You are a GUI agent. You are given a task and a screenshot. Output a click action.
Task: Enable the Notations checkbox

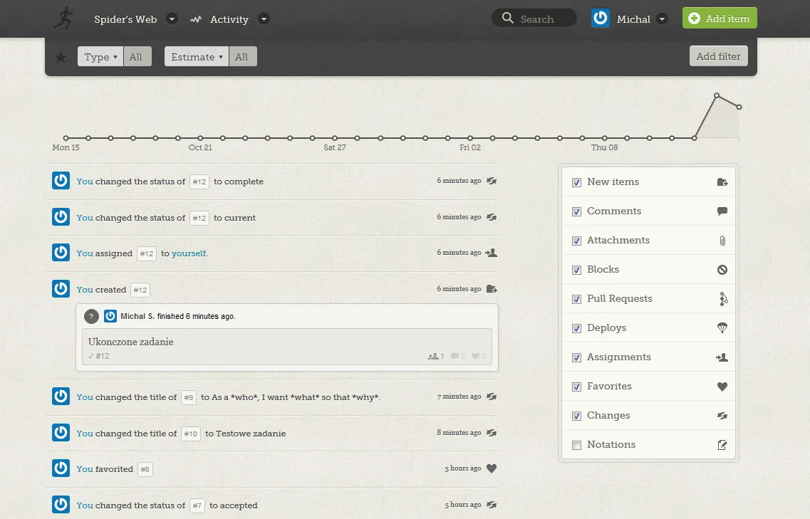(x=576, y=445)
